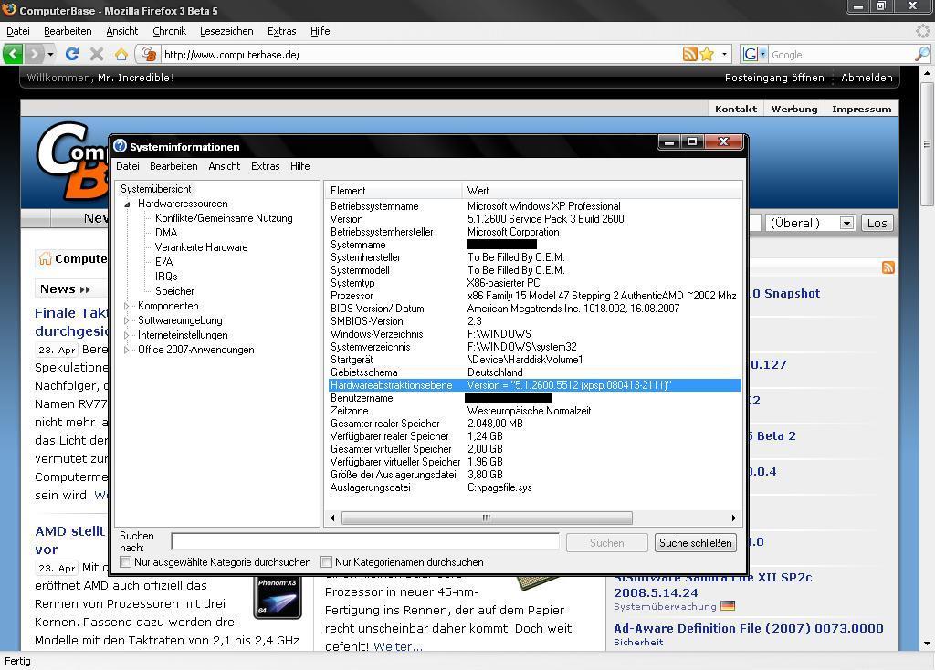Screen dimensions: 935x670
Task: Open the Impressum link on ComputerBase
Action: (x=862, y=110)
